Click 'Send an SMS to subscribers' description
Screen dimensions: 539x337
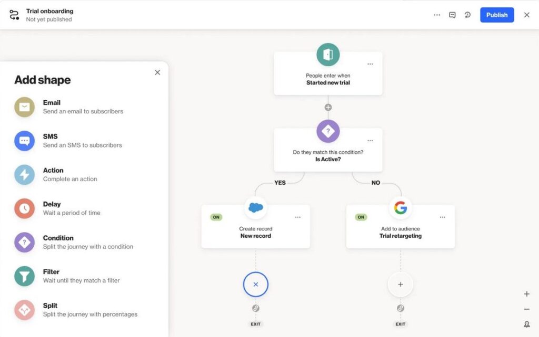[83, 145]
